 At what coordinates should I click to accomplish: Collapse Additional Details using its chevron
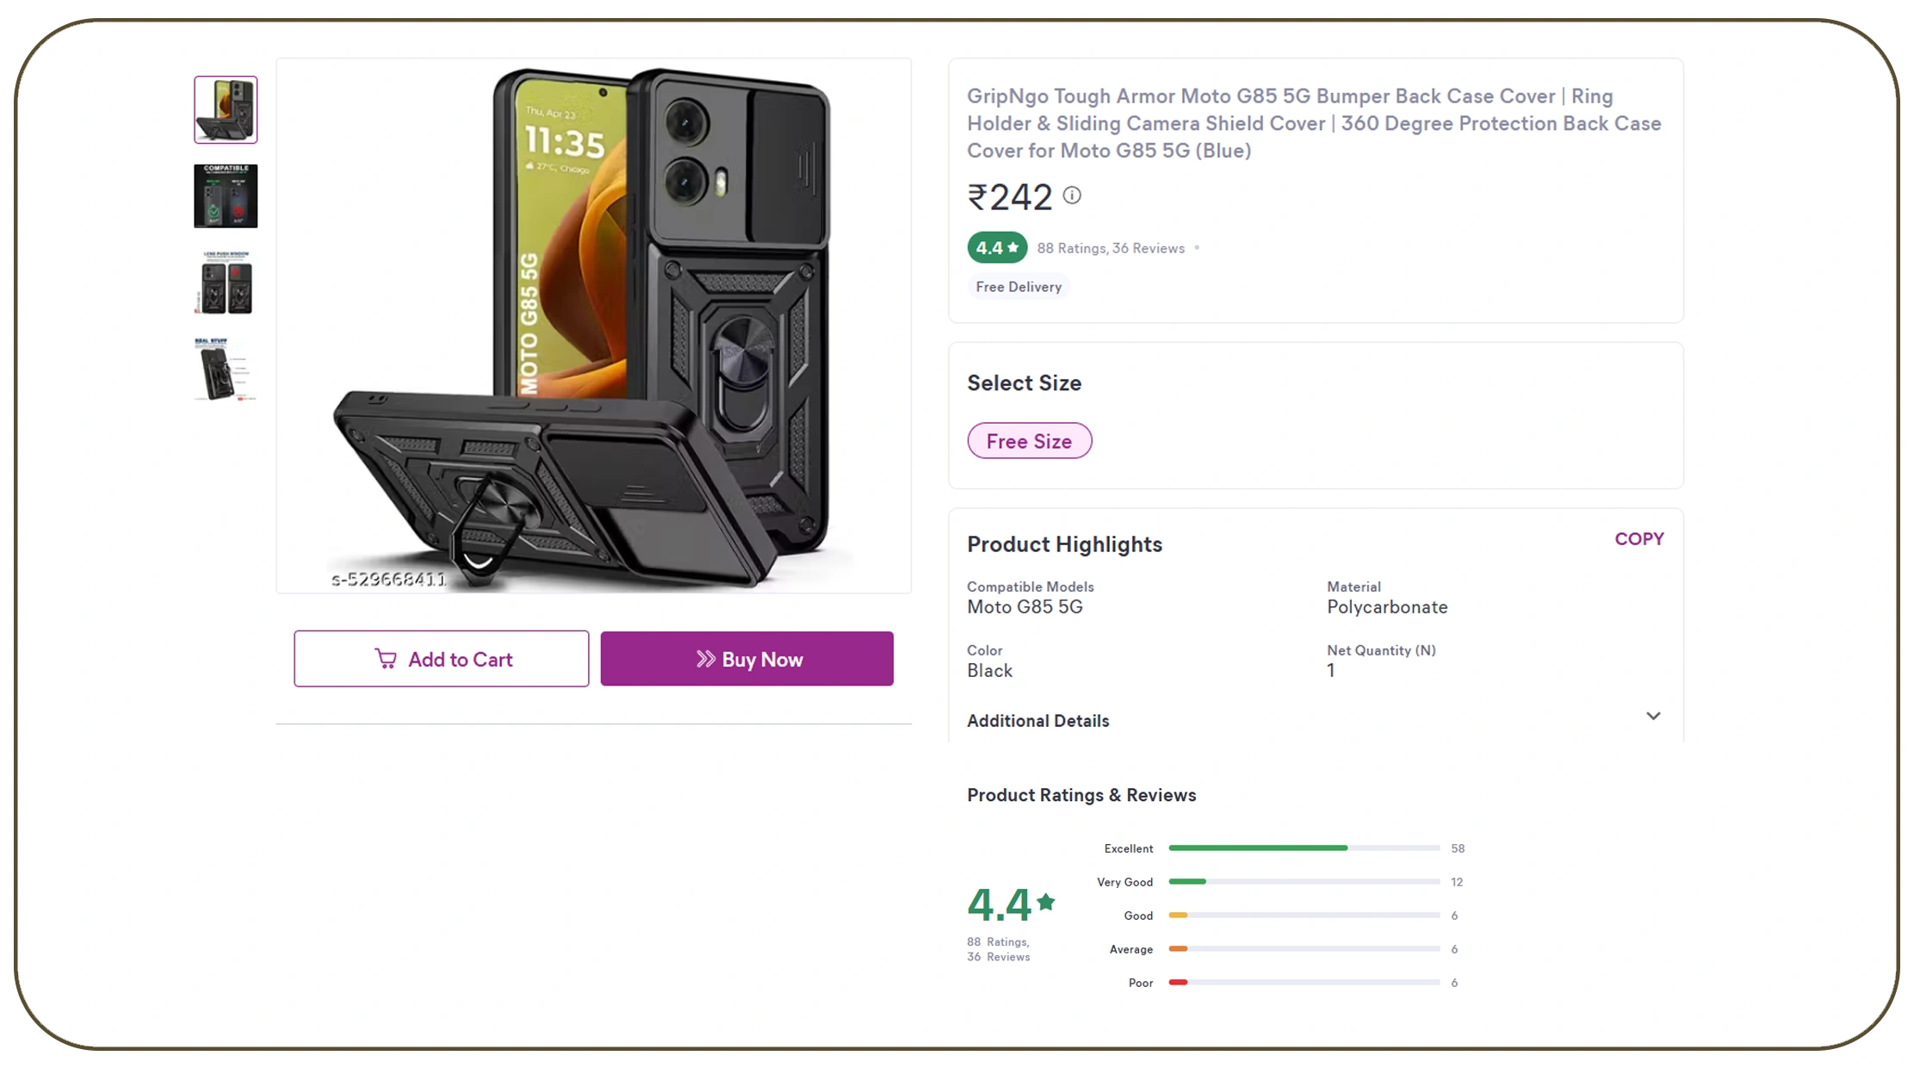click(x=1653, y=716)
